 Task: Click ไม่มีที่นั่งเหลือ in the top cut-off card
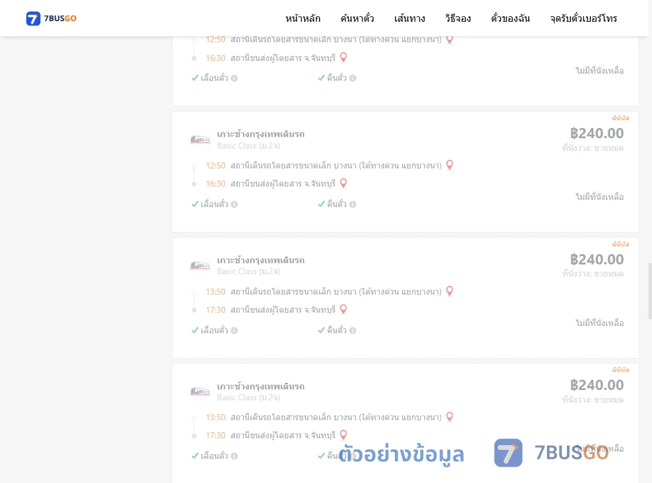(x=599, y=71)
